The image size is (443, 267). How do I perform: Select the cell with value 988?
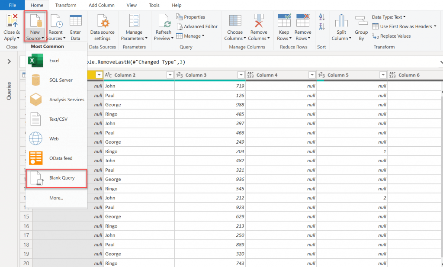210,105
